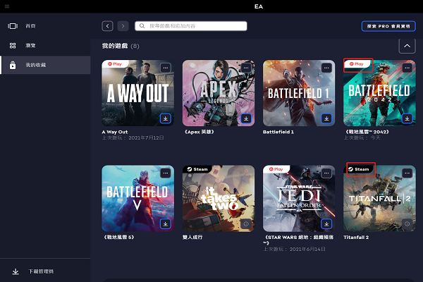Viewport: 423px width, 282px height.
Task: Collapse the 我的遊戲 section with the chevron
Action: [x=406, y=47]
